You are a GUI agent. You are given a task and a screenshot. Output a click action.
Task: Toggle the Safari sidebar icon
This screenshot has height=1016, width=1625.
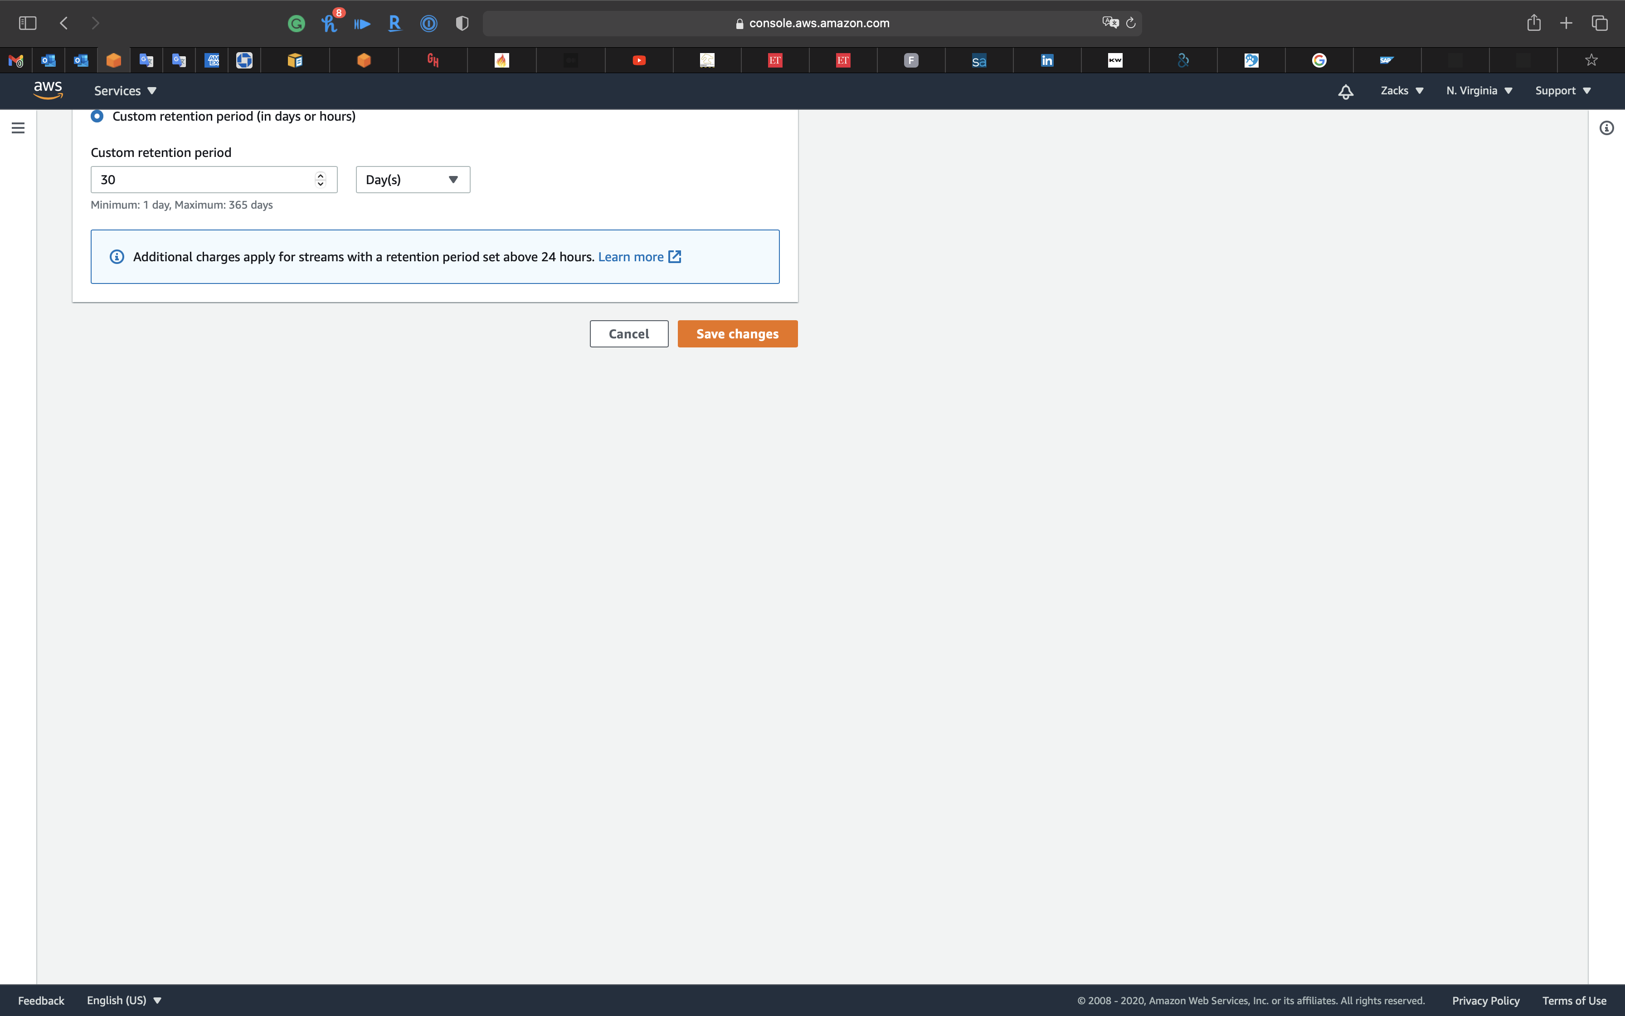[x=28, y=23]
